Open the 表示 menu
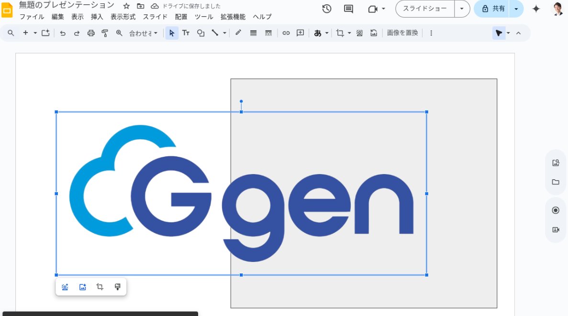 (x=77, y=17)
